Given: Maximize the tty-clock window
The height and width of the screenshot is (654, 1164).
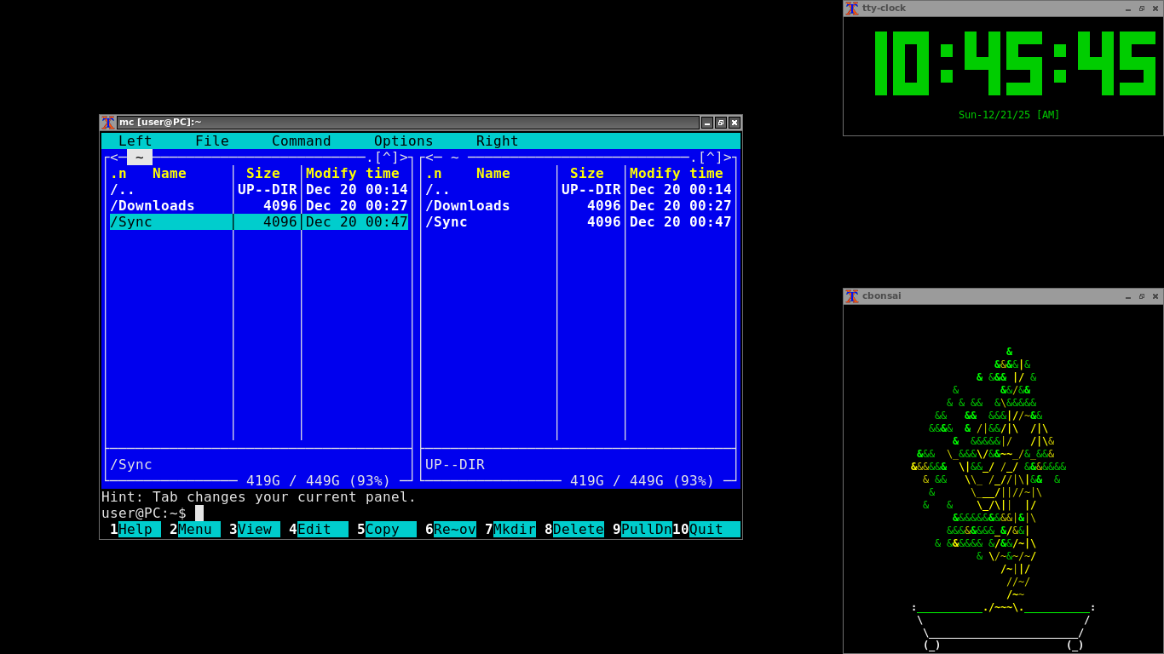Looking at the screenshot, I should click(1142, 9).
